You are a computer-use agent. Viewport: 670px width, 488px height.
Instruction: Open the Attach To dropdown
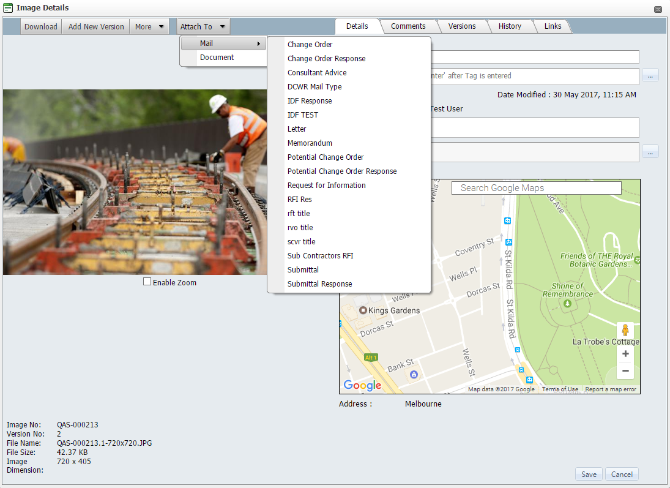click(x=203, y=26)
